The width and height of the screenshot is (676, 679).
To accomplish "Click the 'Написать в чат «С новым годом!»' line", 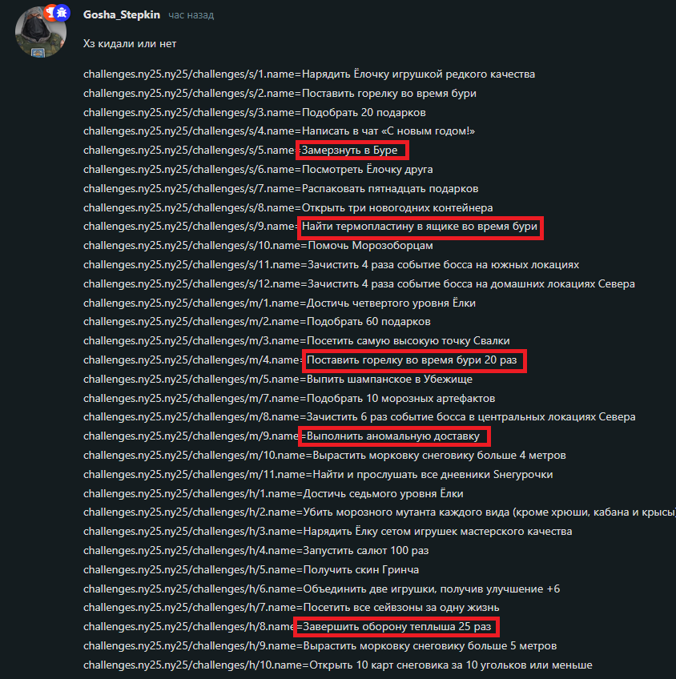I will coord(279,131).
